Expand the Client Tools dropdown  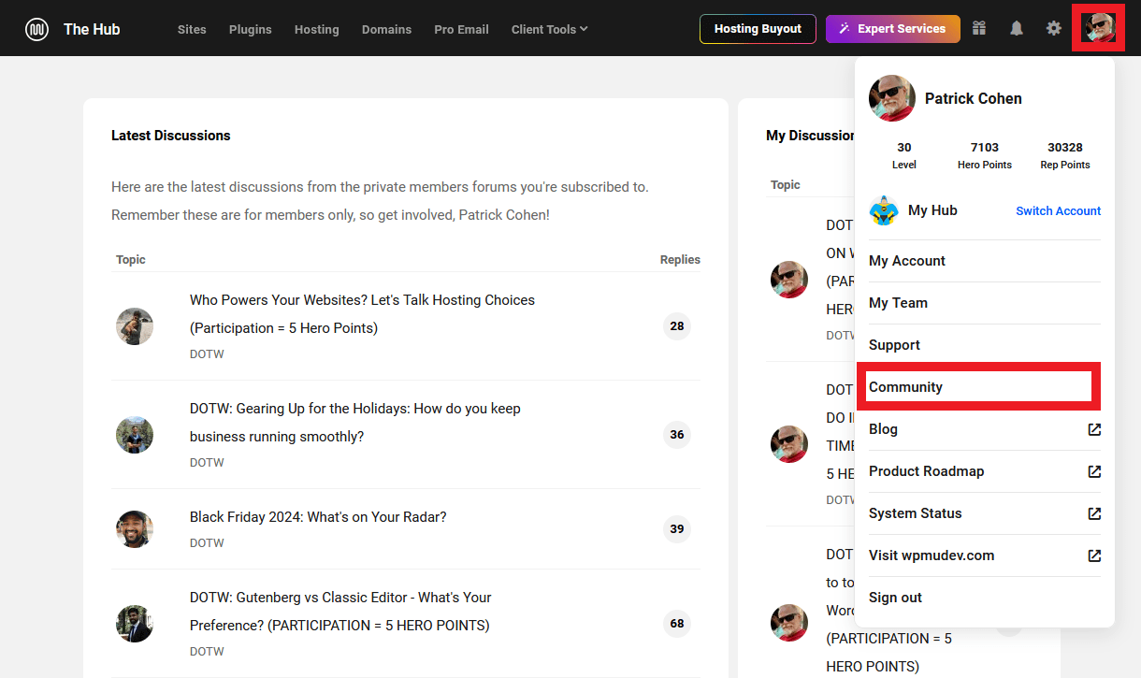pyautogui.click(x=549, y=29)
